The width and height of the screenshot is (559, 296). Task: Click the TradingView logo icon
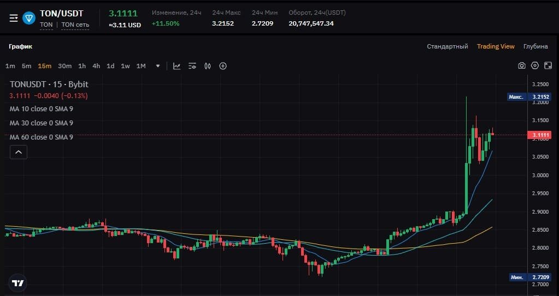pos(18,283)
